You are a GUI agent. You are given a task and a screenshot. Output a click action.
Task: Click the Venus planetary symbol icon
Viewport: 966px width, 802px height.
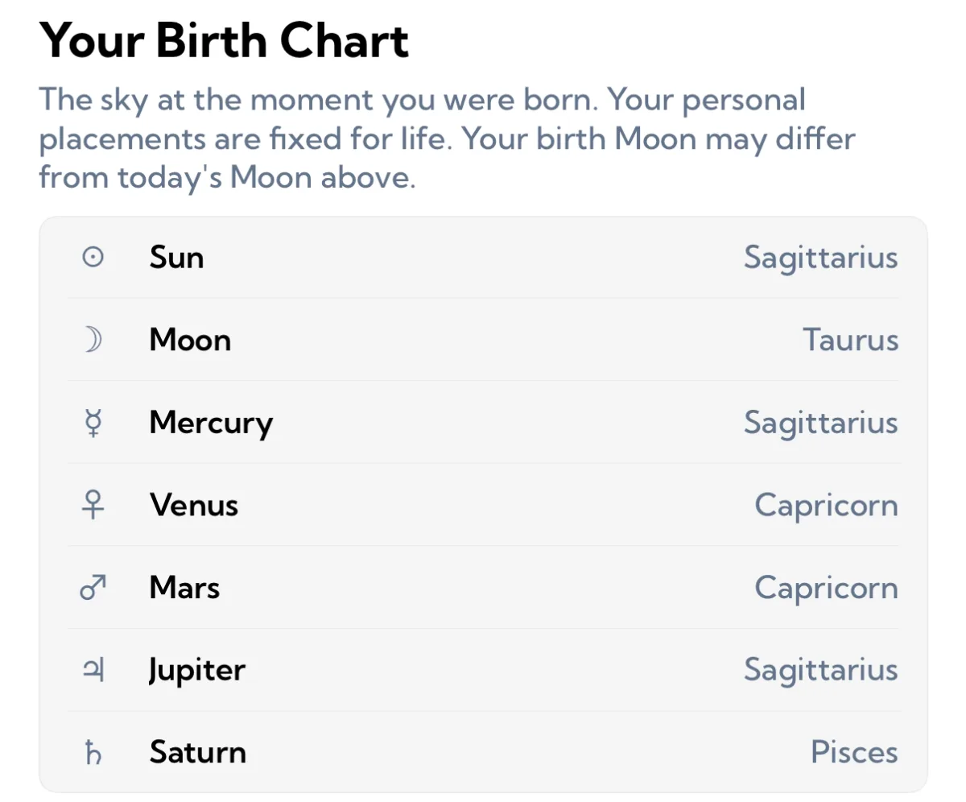(x=93, y=506)
